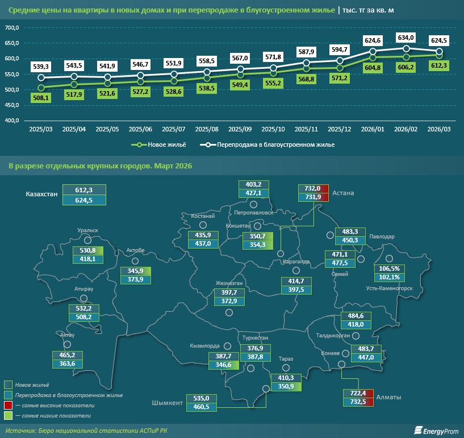Click the red highest-values legend swatch
The width and height of the screenshot is (464, 438).
click(x=8, y=406)
